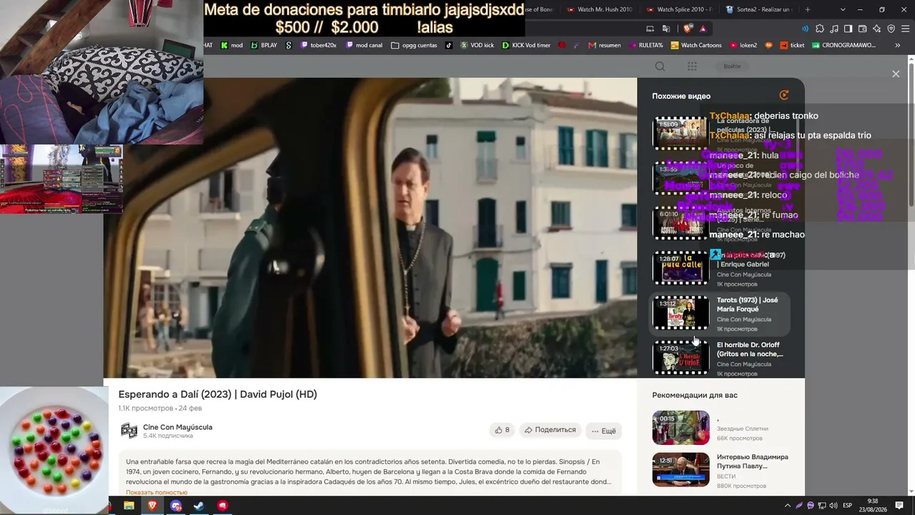Click the install app icon in address bar
The width and height of the screenshot is (915, 515).
(x=650, y=29)
